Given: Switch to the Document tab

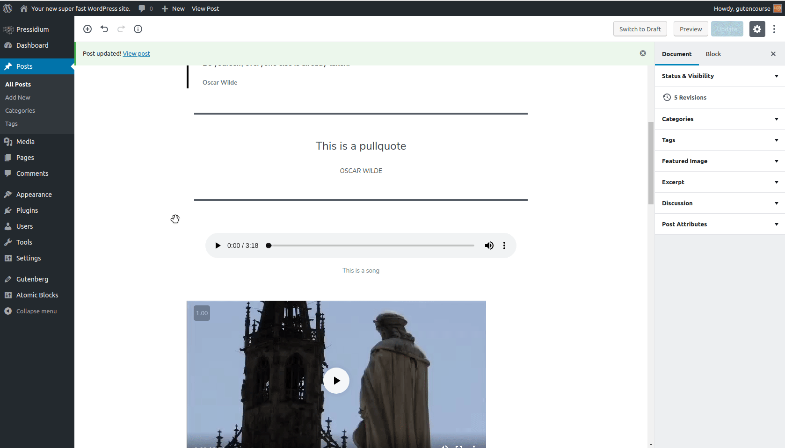Looking at the screenshot, I should click(676, 54).
